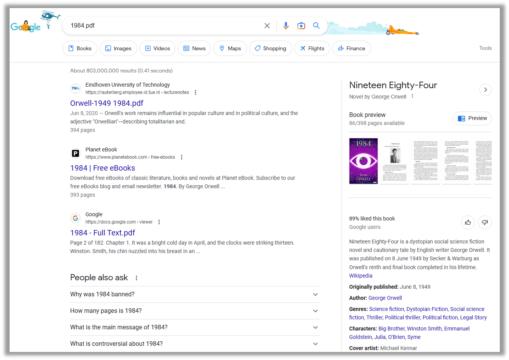This screenshot has height=360, width=509.
Task: Click the 1984 purple book cover thumbnail
Action: (363, 161)
